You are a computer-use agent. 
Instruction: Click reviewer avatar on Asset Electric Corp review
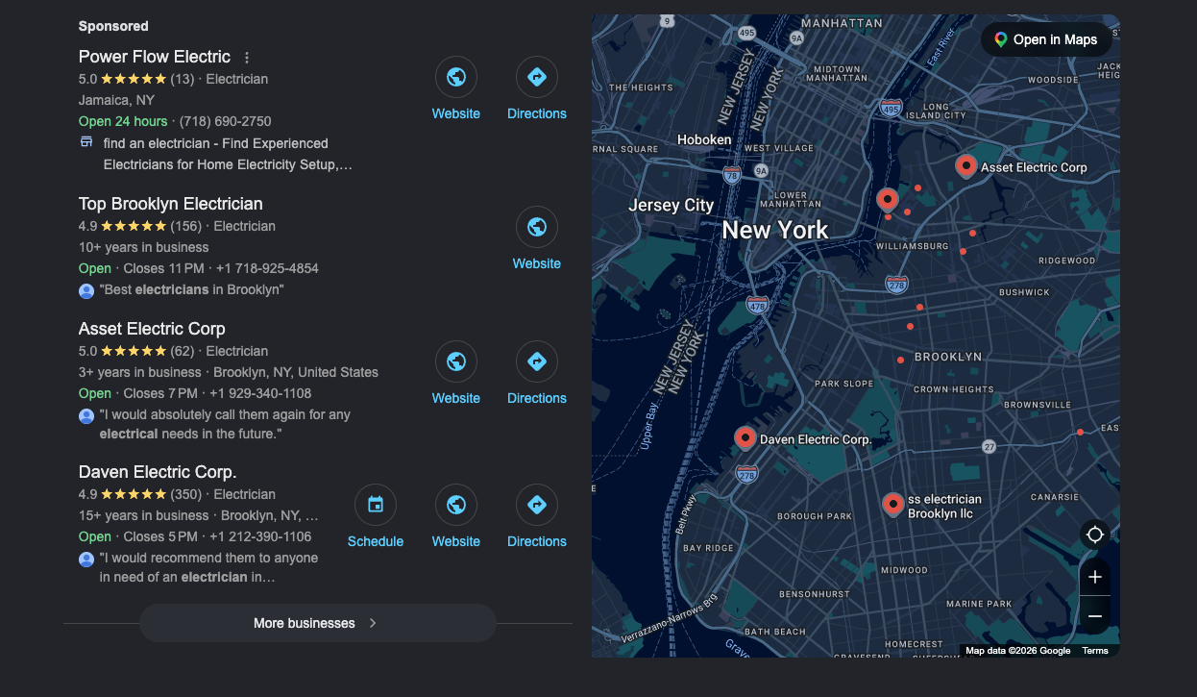(x=86, y=415)
